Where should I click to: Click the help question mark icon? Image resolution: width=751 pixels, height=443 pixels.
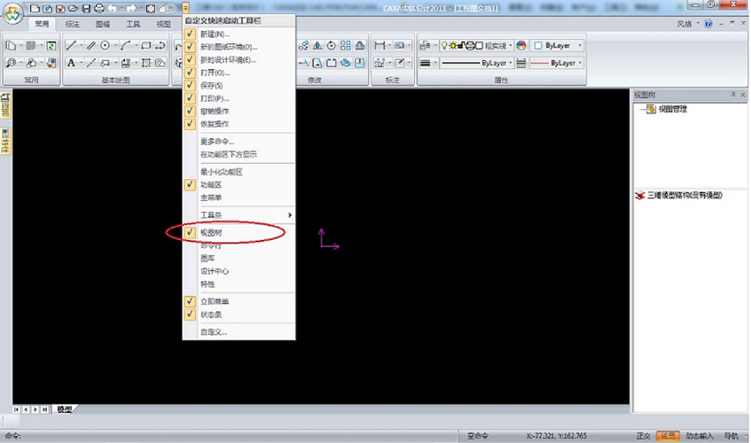point(708,23)
